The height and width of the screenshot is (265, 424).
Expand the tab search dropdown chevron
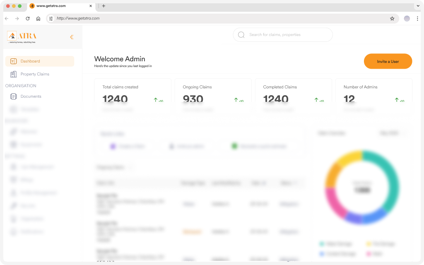click(x=417, y=6)
